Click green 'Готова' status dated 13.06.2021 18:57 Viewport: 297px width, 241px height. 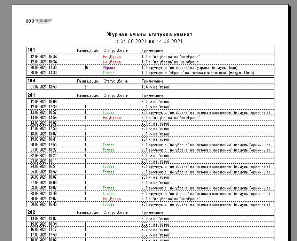[x=109, y=112]
